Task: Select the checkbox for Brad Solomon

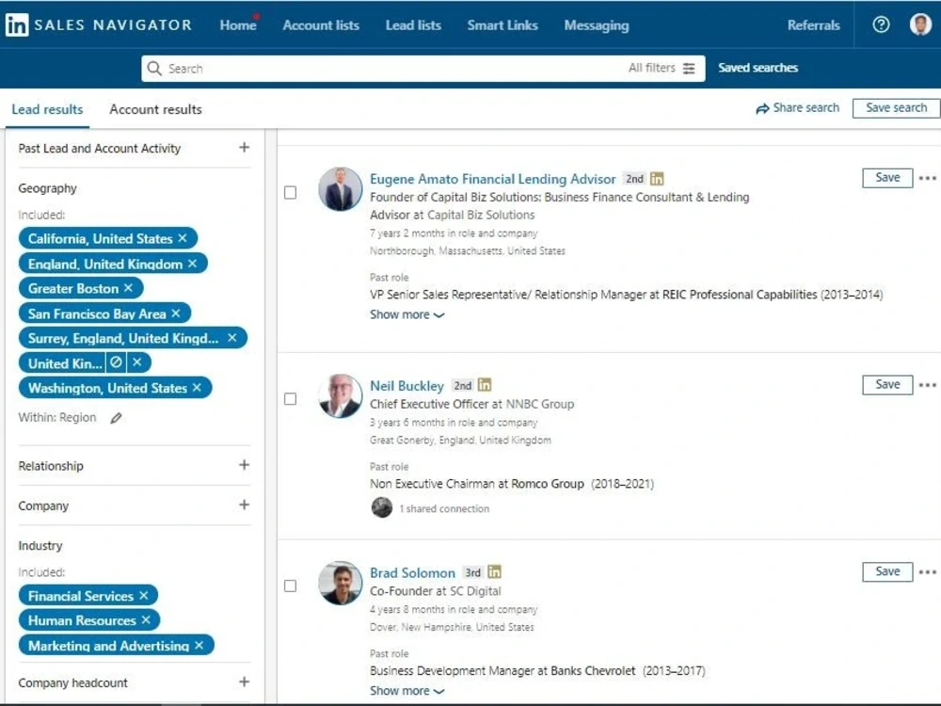Action: [291, 586]
